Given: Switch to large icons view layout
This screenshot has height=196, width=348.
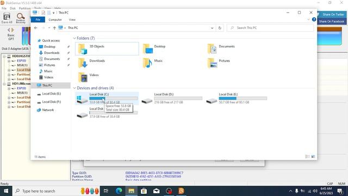Looking at the screenshot, I should (x=313, y=157).
